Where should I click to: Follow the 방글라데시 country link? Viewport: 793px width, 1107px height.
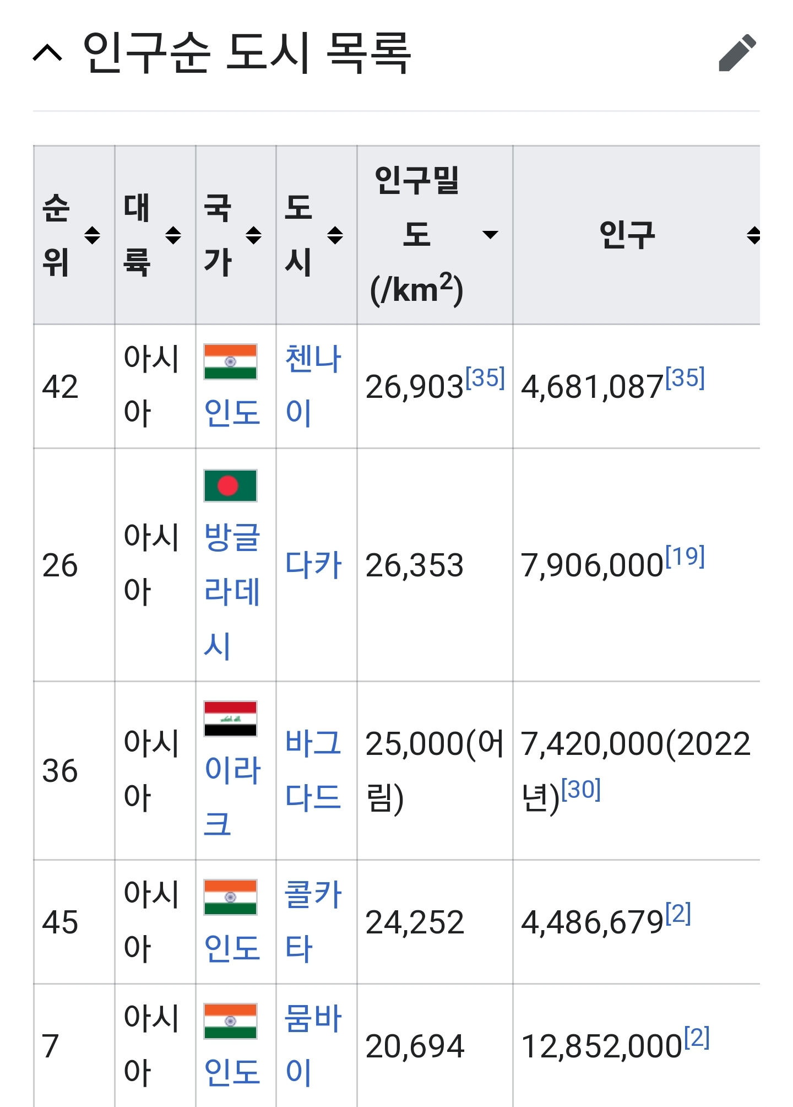(x=232, y=591)
